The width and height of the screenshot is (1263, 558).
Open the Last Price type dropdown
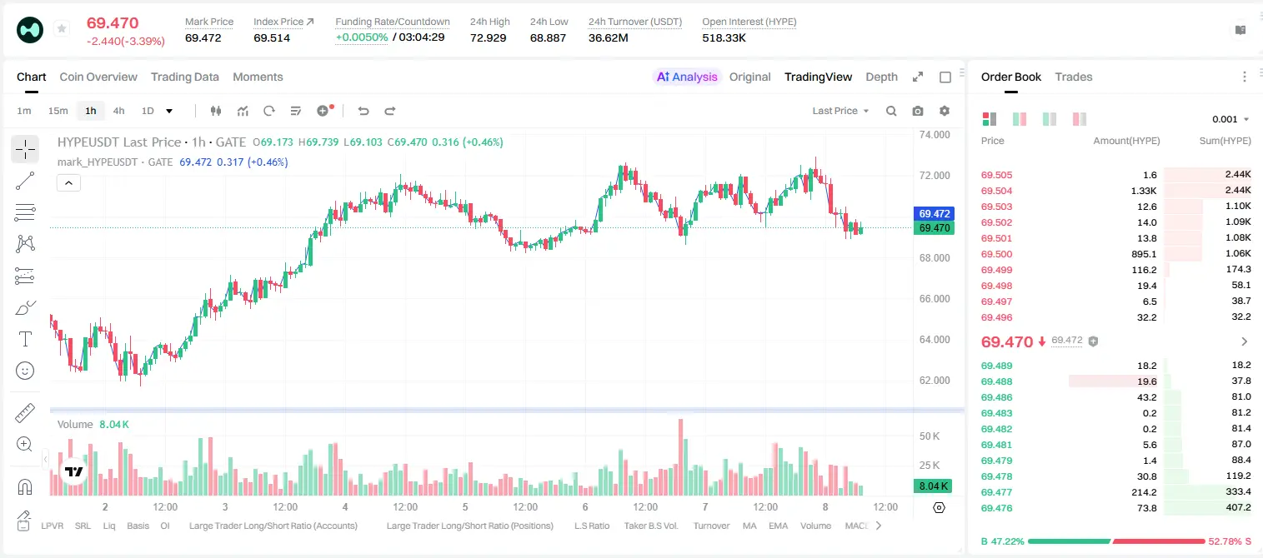pyautogui.click(x=840, y=111)
